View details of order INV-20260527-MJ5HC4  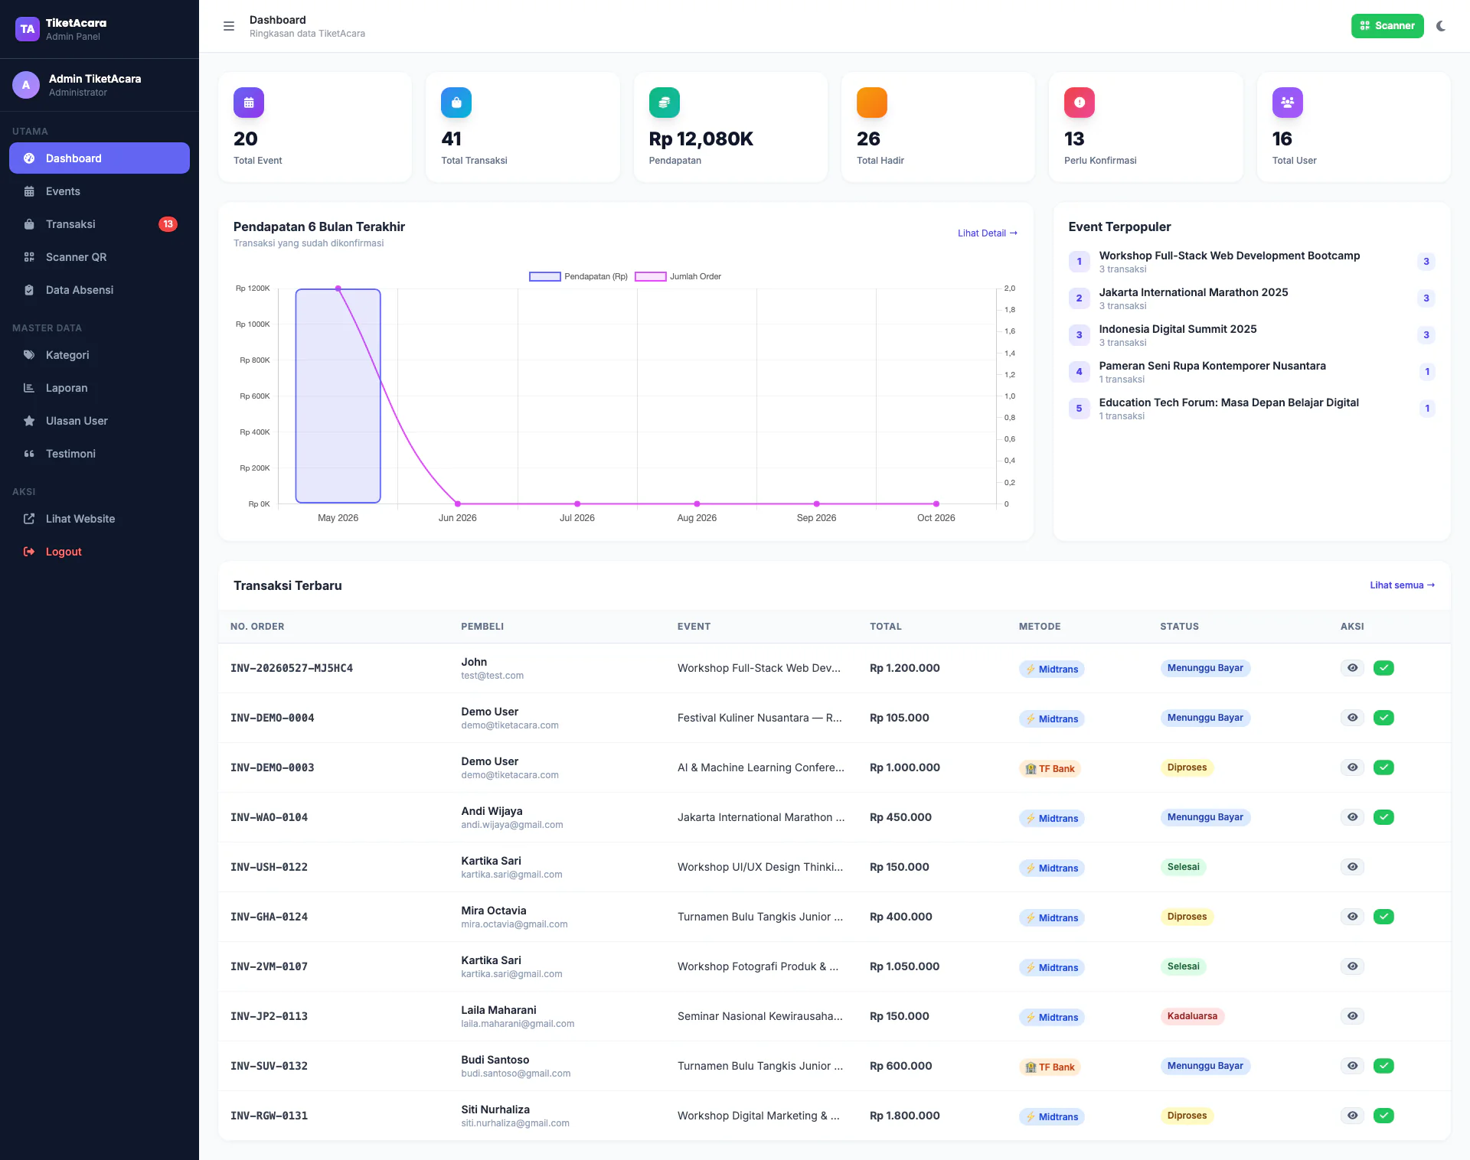click(1353, 668)
